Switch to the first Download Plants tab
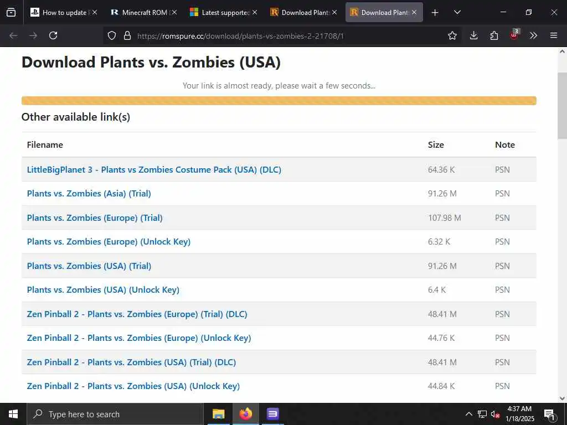 point(303,12)
